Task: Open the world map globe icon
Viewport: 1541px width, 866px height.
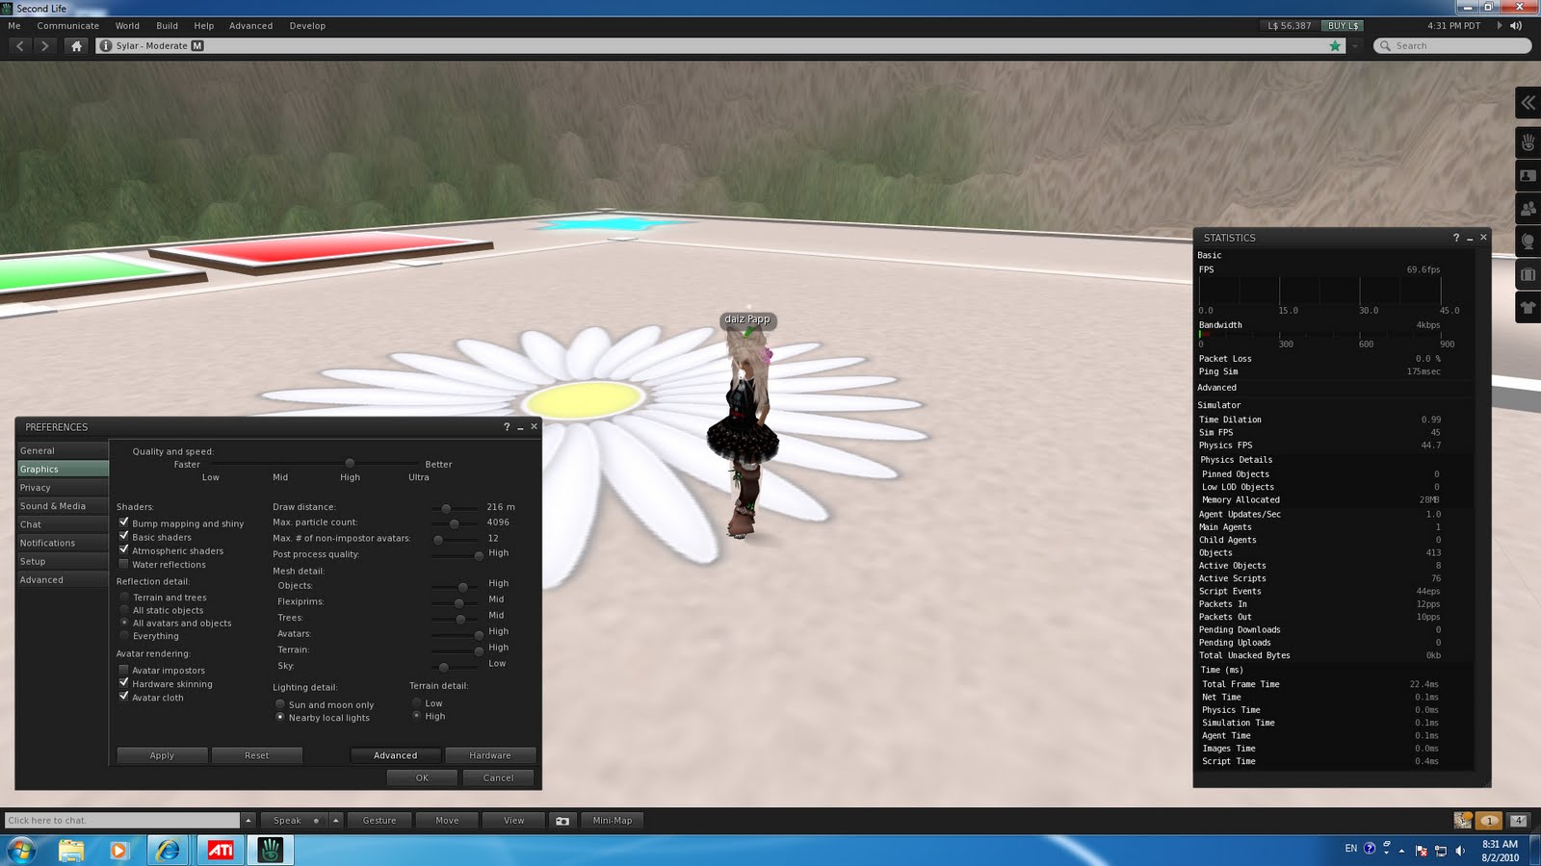Action: pyautogui.click(x=1528, y=240)
